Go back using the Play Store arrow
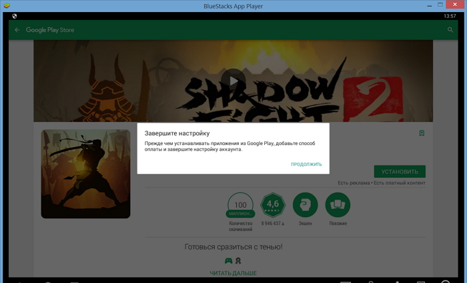This screenshot has width=467, height=283. click(x=17, y=30)
